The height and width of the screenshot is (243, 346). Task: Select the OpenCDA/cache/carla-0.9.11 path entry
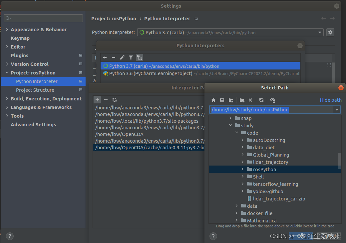click(150, 147)
